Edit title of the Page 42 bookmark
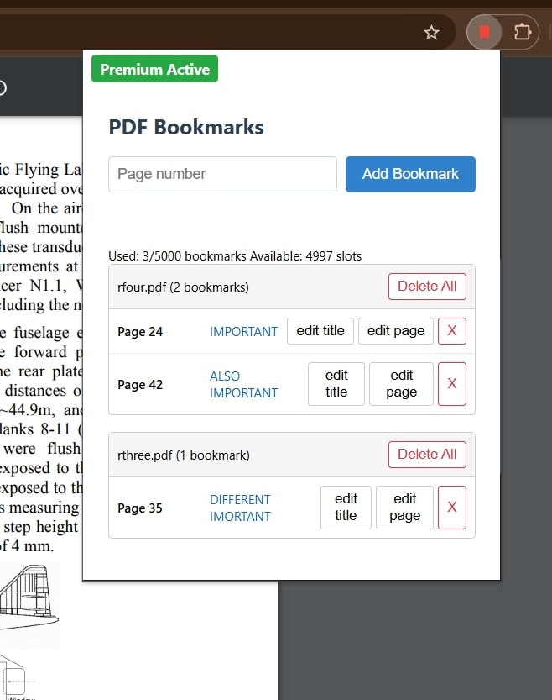Viewport: 552px width, 700px height. pyautogui.click(x=336, y=384)
